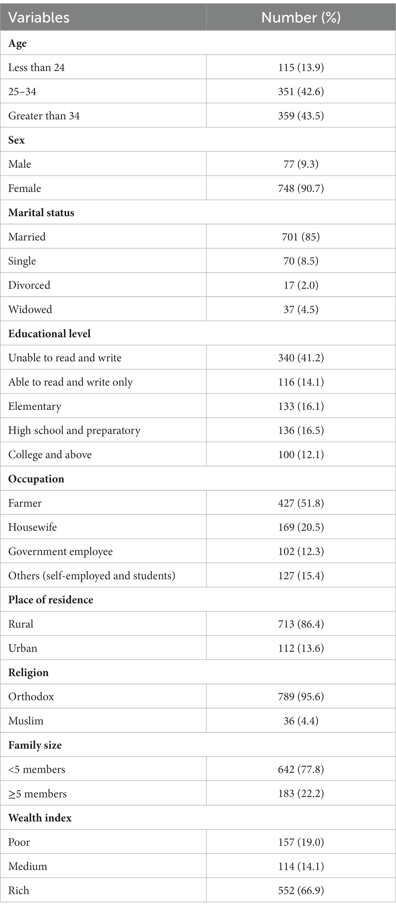Select the value 351 (42.6)
The width and height of the screenshot is (396, 908).
pos(301,92)
